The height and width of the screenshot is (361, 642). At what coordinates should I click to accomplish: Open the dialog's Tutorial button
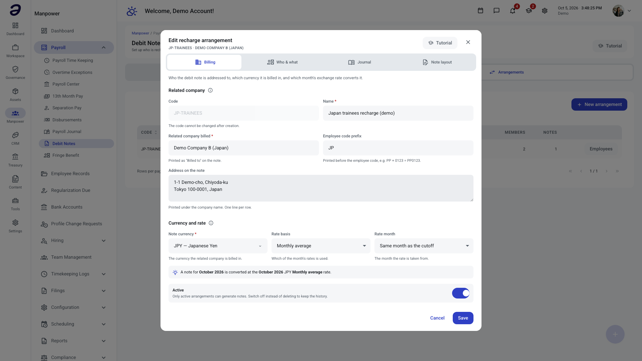click(440, 43)
